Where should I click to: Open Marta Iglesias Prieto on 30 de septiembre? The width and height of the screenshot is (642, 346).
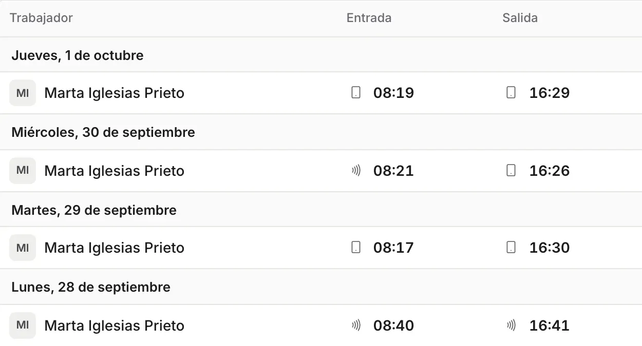115,171
